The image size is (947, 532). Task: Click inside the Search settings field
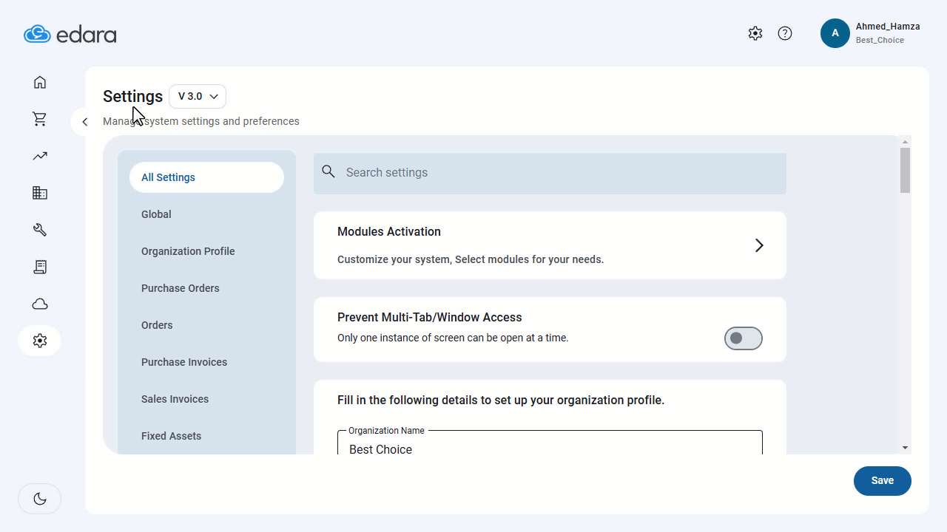pyautogui.click(x=550, y=174)
